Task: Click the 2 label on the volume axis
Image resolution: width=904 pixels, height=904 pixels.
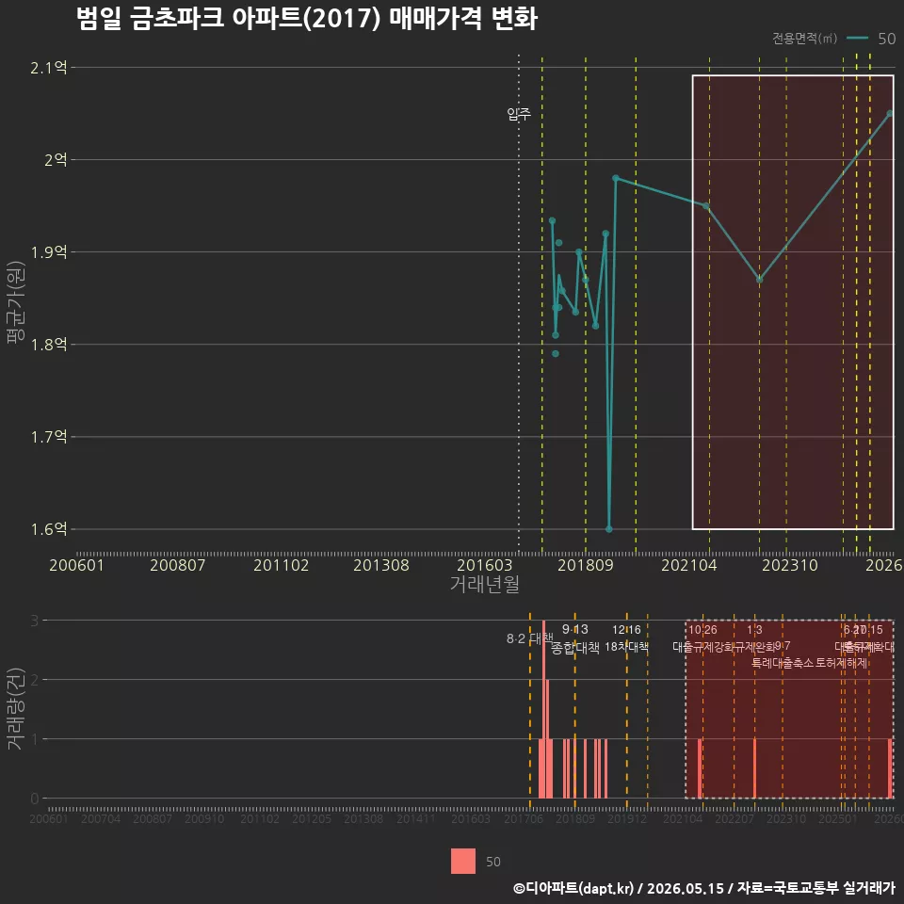Action: point(35,680)
